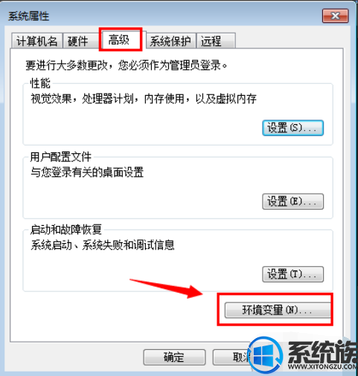Open performance 设置(S) button
This screenshot has height=376, width=358.
[293, 128]
